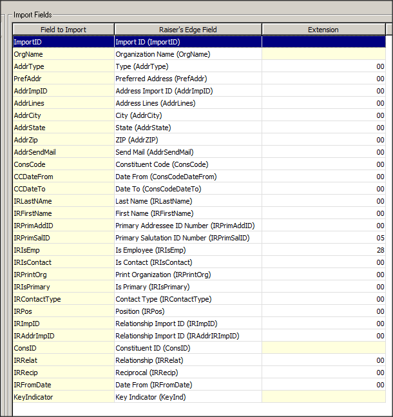Viewport: 393px width, 417px height.
Task: Click 'Constituent Code (ConsCode)' cell
Action: pos(188,164)
